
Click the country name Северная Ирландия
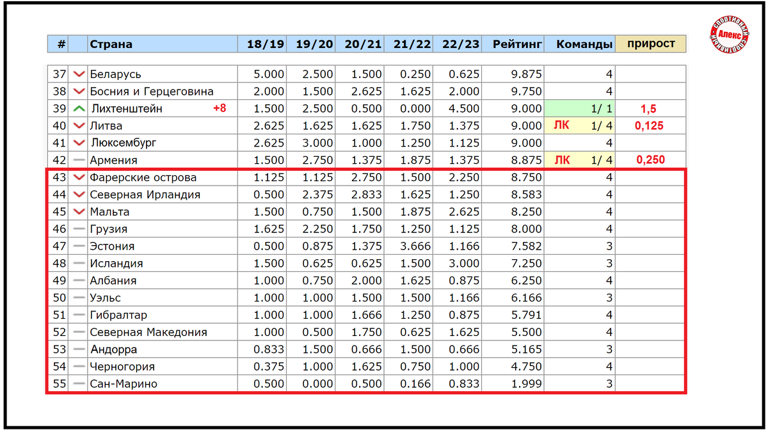click(x=145, y=195)
